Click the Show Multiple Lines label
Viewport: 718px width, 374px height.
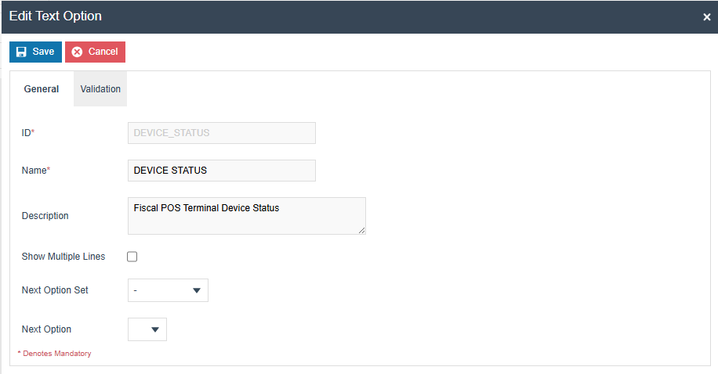63,257
